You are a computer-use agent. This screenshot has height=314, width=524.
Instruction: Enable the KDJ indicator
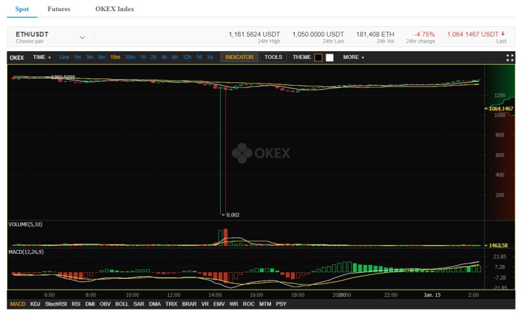(x=36, y=304)
